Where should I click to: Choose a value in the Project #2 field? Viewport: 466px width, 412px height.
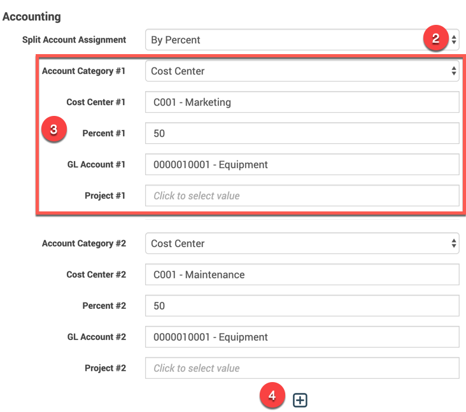302,368
